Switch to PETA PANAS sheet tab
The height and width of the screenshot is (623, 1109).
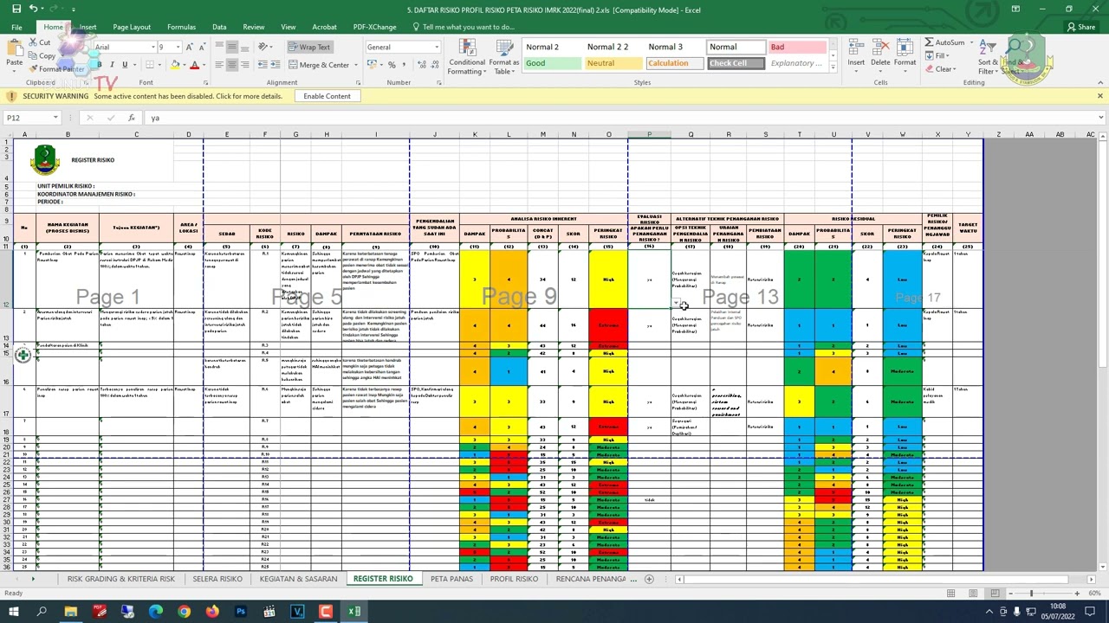pyautogui.click(x=451, y=579)
